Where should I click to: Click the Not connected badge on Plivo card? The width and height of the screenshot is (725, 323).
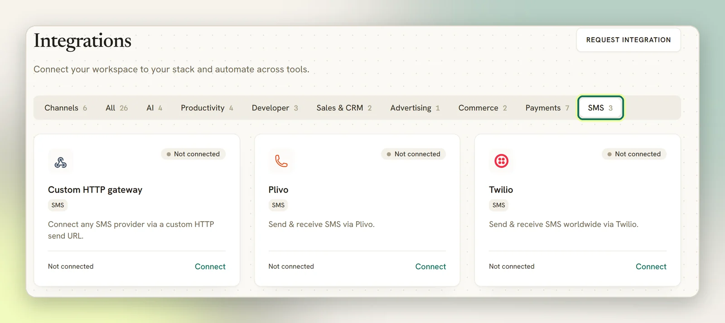(414, 154)
